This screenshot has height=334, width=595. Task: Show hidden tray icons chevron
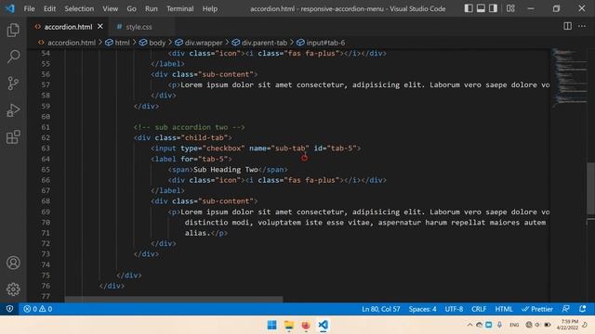point(469,325)
